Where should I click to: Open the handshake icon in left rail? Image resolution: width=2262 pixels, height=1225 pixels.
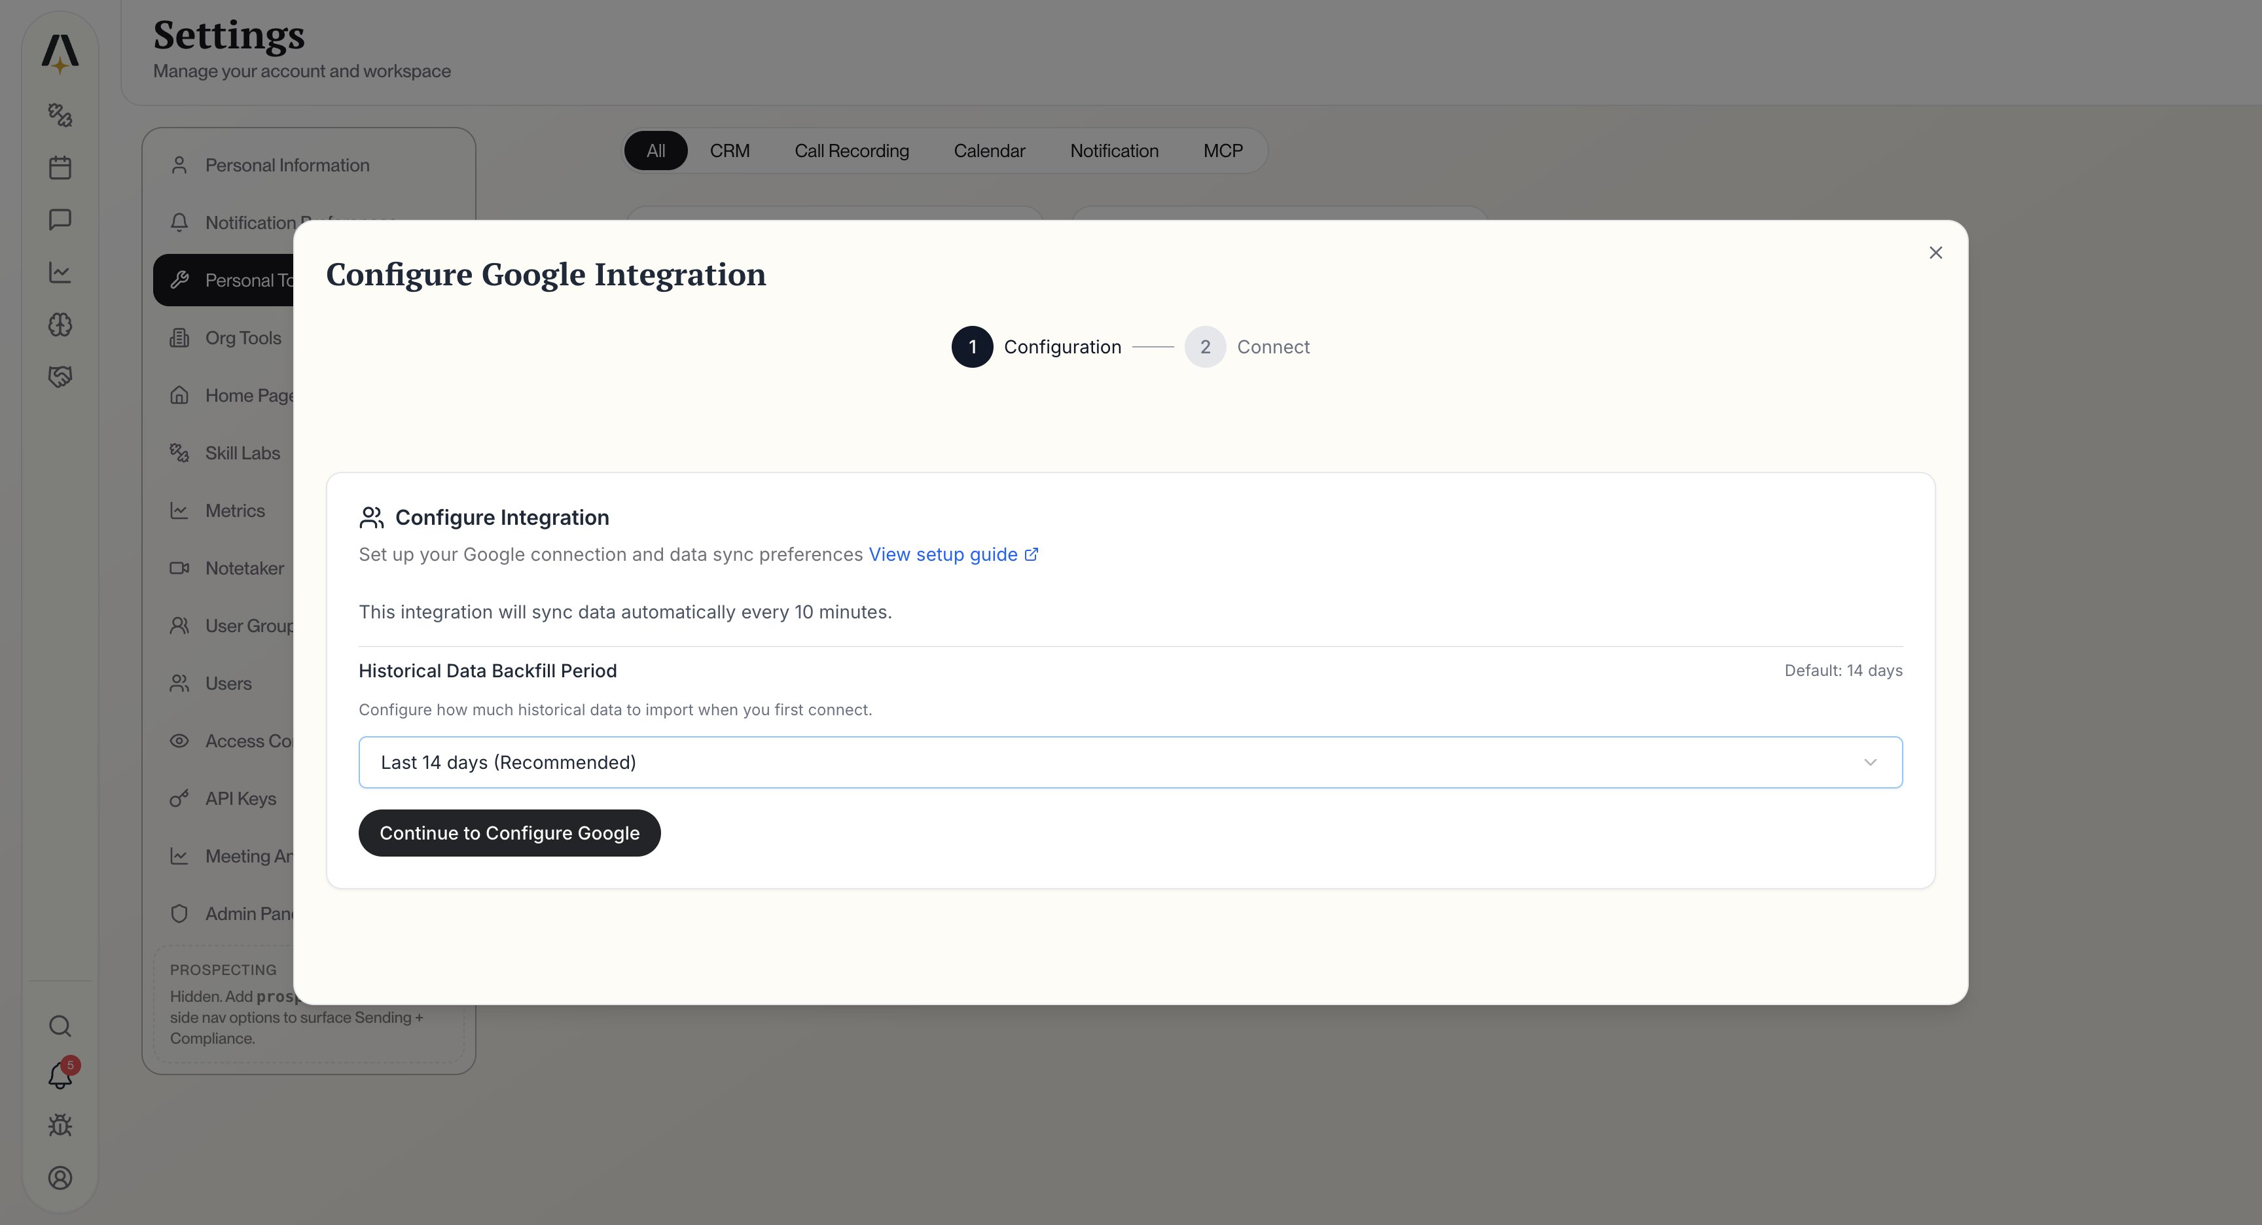pos(60,377)
